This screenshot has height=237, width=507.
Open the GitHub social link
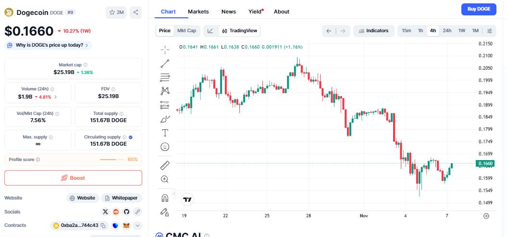click(127, 212)
